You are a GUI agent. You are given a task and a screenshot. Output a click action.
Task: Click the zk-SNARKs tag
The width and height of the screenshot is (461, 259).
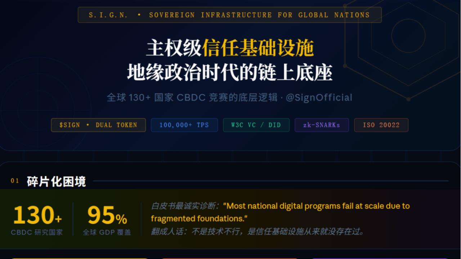tap(322, 125)
